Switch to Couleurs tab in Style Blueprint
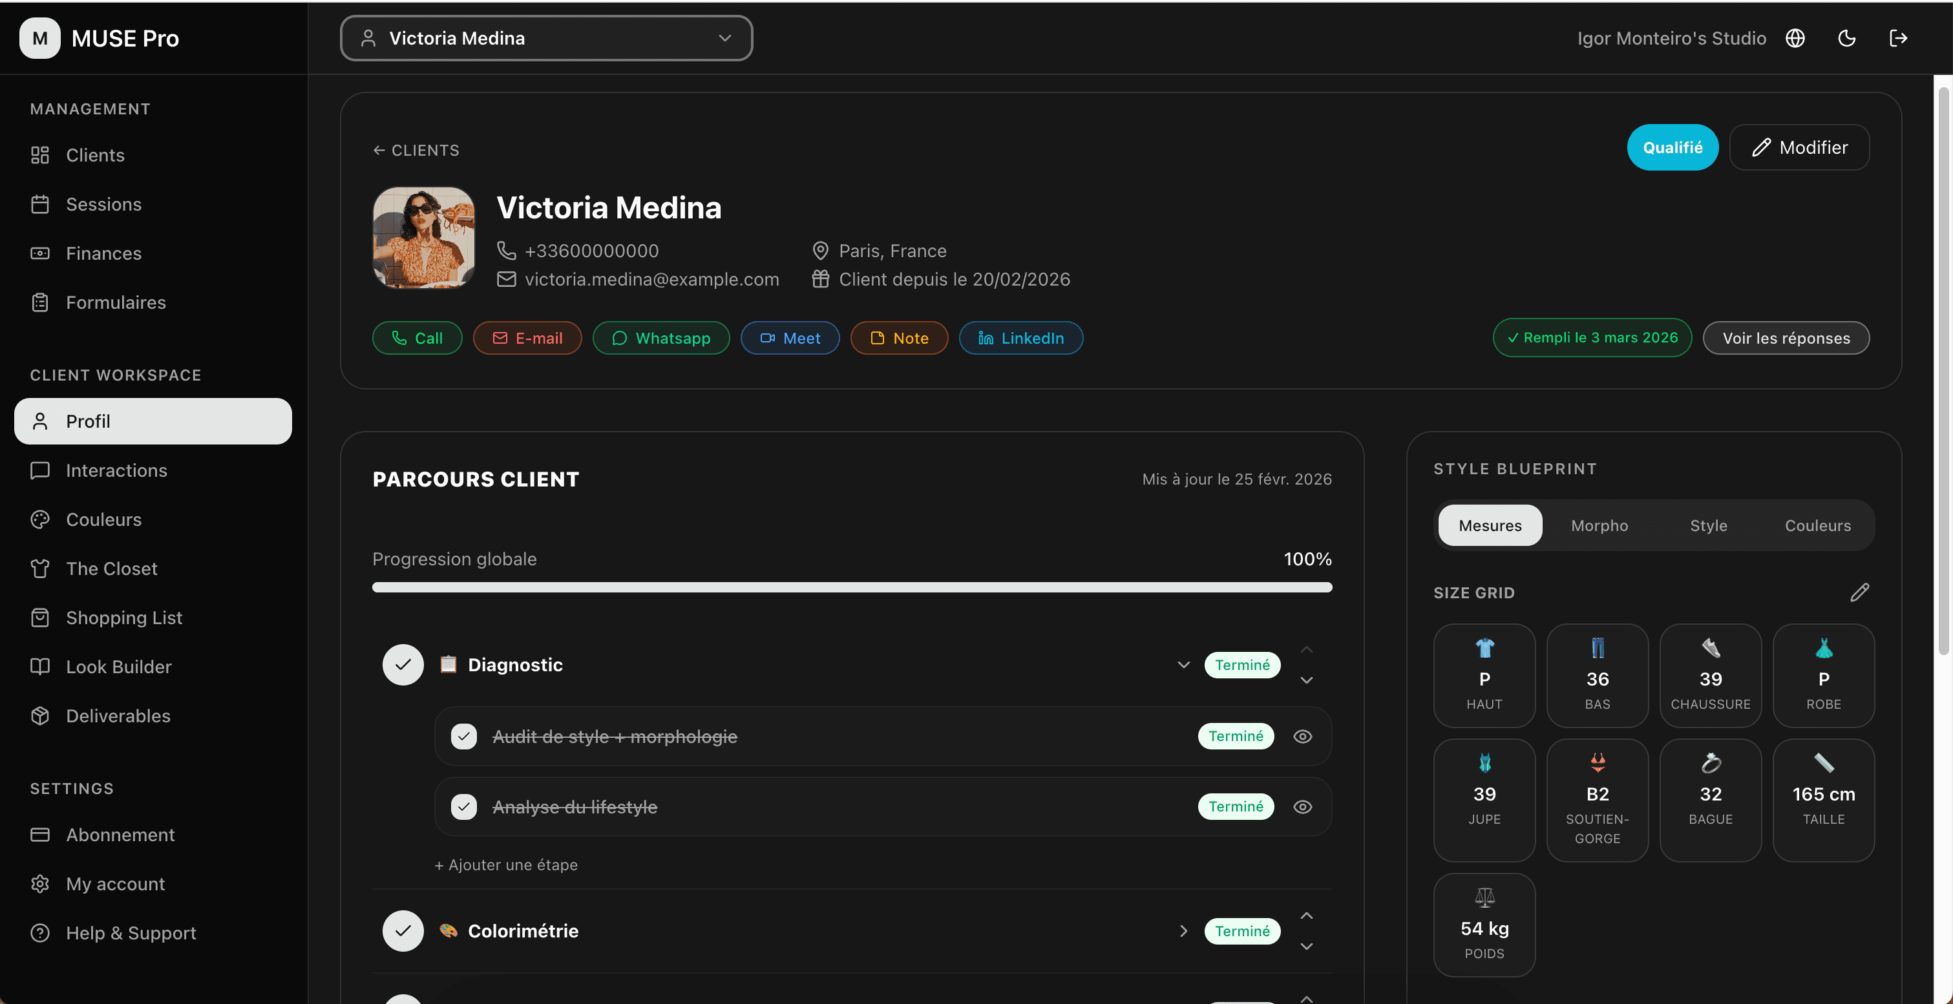This screenshot has height=1004, width=1953. click(x=1817, y=525)
